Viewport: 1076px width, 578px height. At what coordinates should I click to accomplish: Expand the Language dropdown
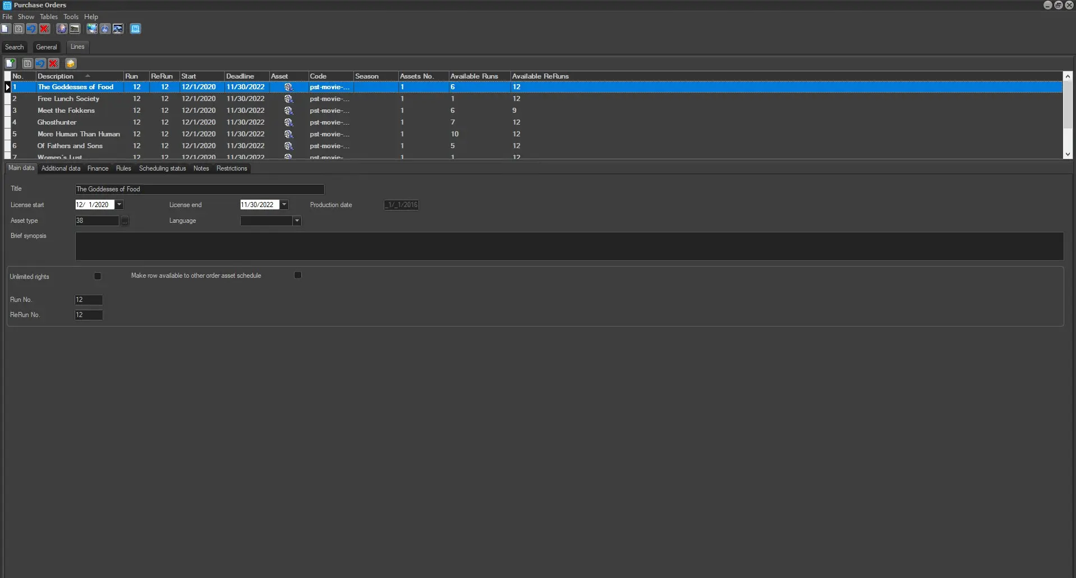click(297, 221)
